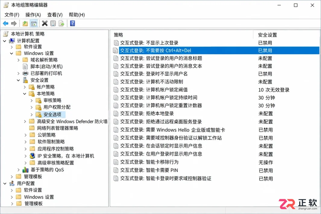321x214 pixels.
Task: Click the 审核策略 locked folder icon
Action: [39, 100]
